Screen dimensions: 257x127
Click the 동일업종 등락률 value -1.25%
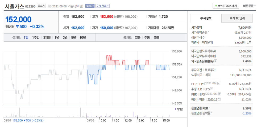coord(247,113)
